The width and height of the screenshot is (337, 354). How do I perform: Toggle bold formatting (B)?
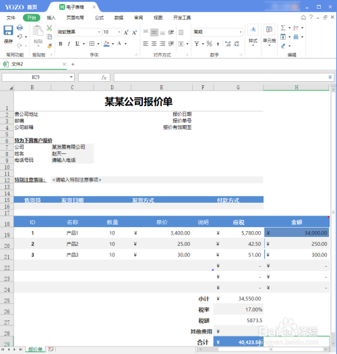click(x=61, y=43)
